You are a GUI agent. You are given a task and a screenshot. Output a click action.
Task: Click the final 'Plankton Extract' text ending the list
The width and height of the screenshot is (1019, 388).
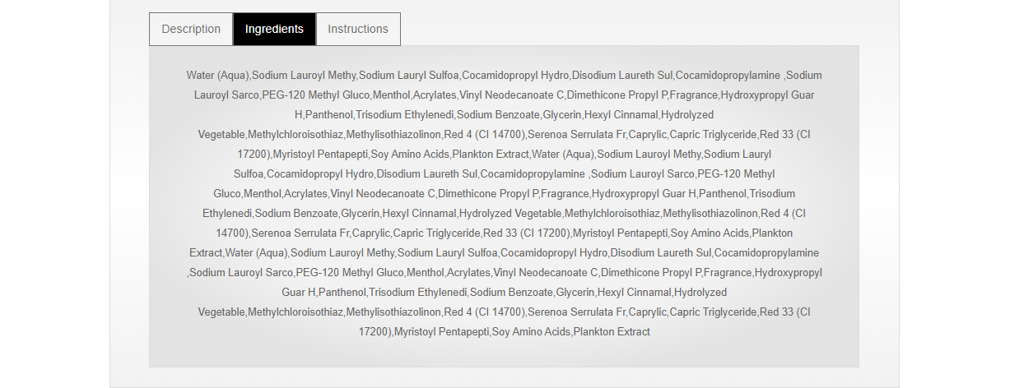coord(612,332)
